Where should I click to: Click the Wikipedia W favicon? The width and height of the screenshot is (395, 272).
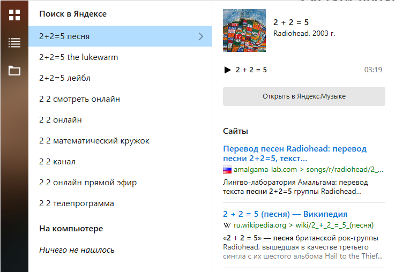(227, 225)
